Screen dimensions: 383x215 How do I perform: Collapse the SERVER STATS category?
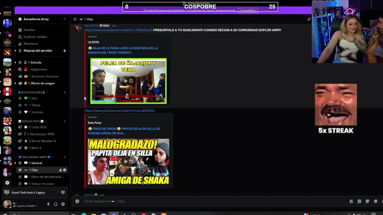point(32,121)
